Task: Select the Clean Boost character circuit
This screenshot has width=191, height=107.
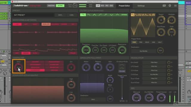Action: pyautogui.click(x=35, y=70)
